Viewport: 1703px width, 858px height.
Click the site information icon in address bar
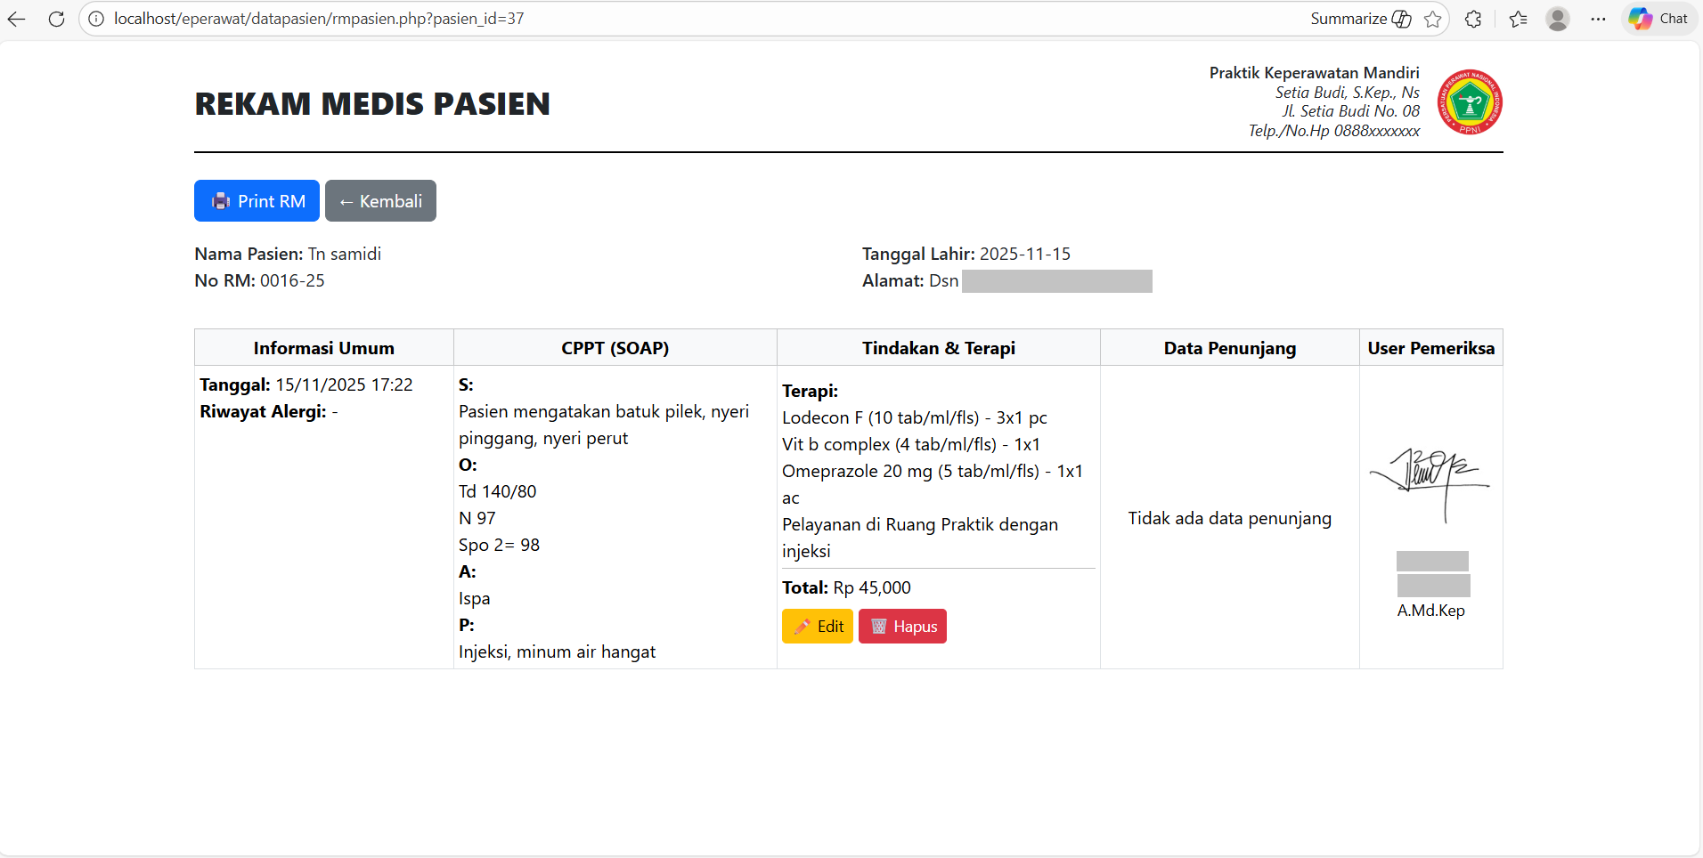(x=96, y=19)
